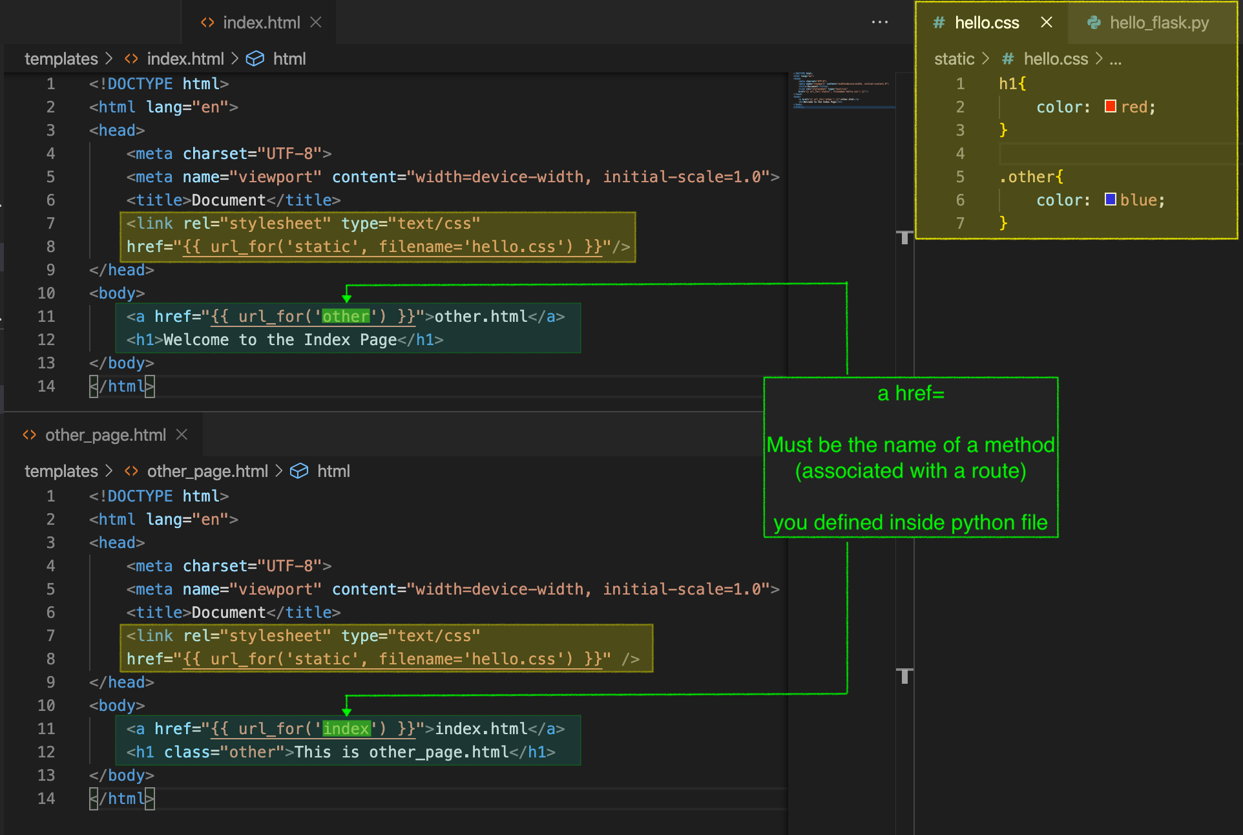This screenshot has height=835, width=1243.
Task: Select the other_page.html tab
Action: point(105,434)
